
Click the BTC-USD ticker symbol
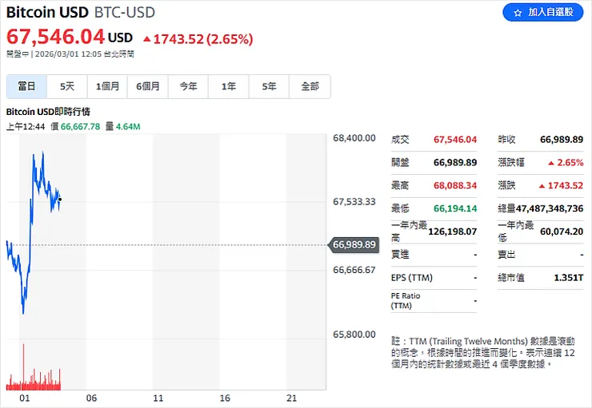click(125, 13)
